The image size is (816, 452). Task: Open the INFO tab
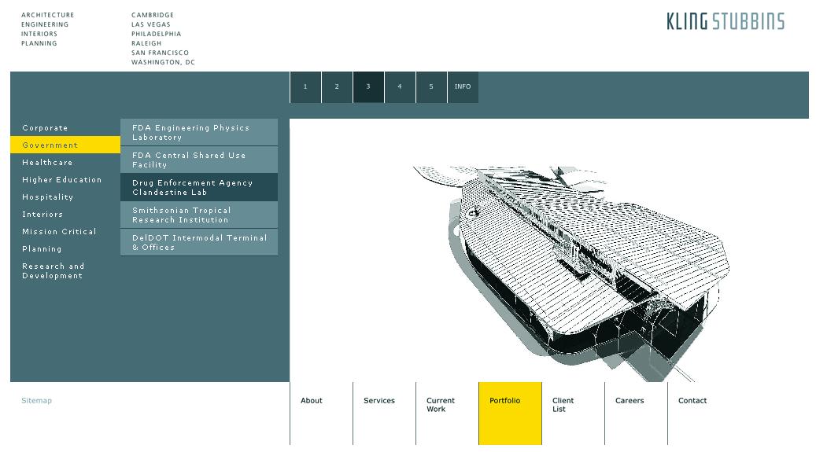(x=463, y=87)
